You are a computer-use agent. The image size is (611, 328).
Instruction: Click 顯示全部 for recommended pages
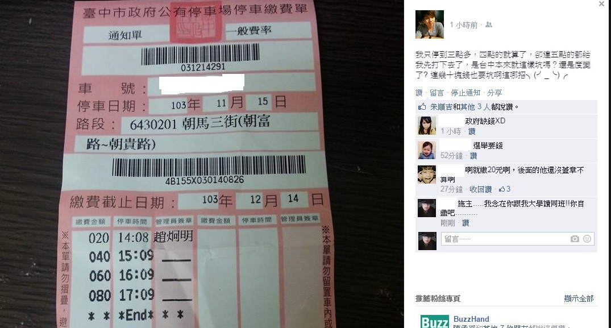(x=579, y=298)
